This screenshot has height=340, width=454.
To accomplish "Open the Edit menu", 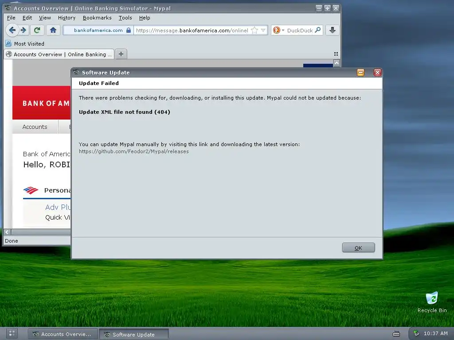I will (x=27, y=18).
